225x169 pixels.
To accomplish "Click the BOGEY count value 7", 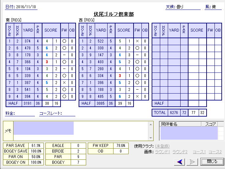I will [x=78, y=162].
